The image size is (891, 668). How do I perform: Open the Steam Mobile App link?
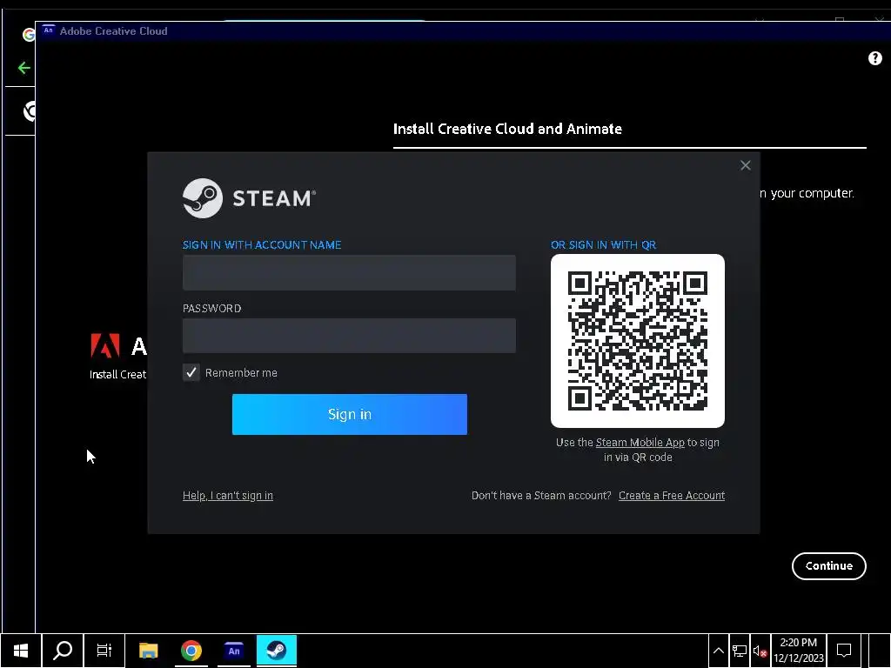click(640, 443)
